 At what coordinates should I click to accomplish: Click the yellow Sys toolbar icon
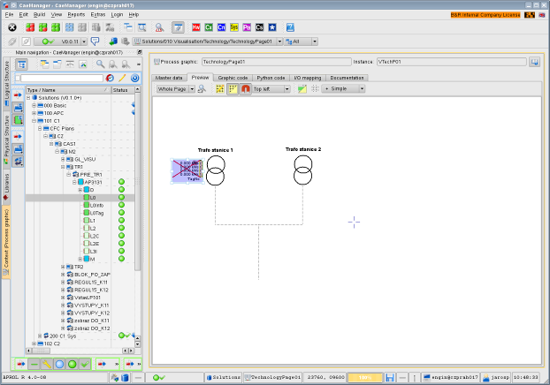[234, 27]
